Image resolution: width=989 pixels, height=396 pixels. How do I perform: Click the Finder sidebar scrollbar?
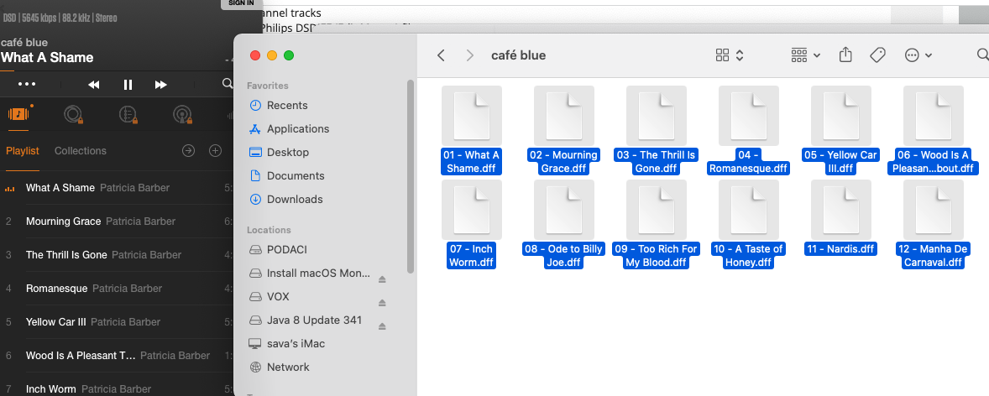tap(411, 176)
